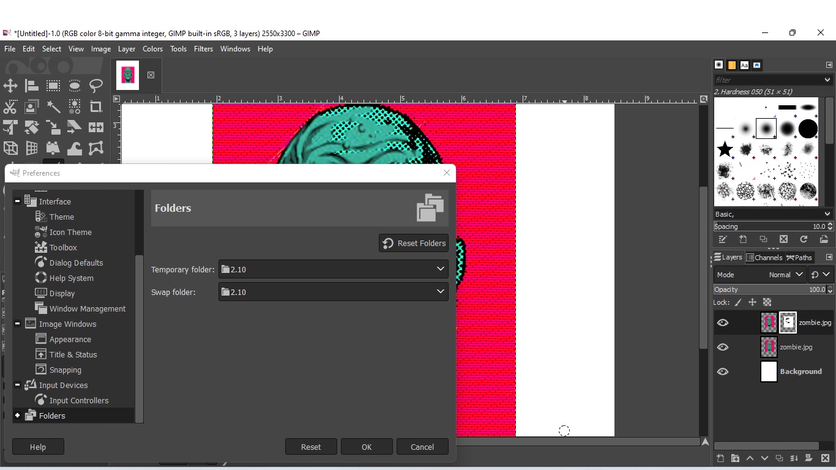
Task: Click the edit brush icon
Action: 723,239
